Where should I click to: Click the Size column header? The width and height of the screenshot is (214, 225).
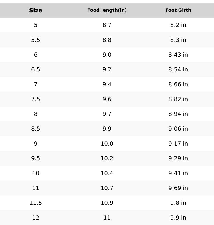36,10
